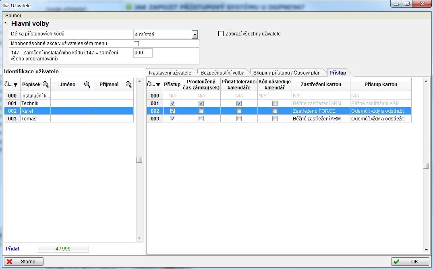Click the installer code lock input field
The width and height of the screenshot is (433, 269).
(143, 53)
